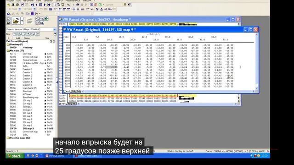Click the small save disk icon left panel
Viewport: 294px width, 165px height.
(8, 23)
